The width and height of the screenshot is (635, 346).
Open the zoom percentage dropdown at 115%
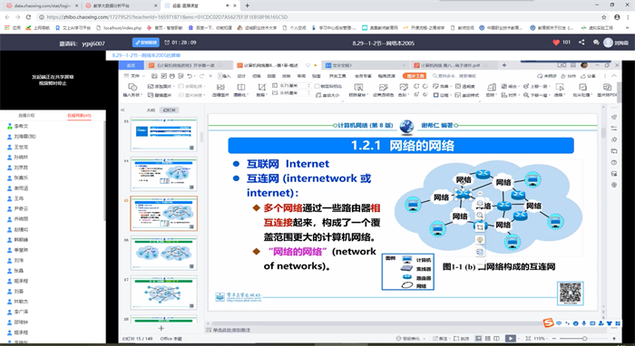click(540, 339)
